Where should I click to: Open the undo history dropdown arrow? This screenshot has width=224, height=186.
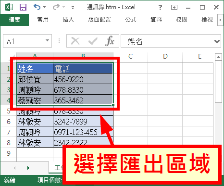pyautogui.click(x=45, y=7)
